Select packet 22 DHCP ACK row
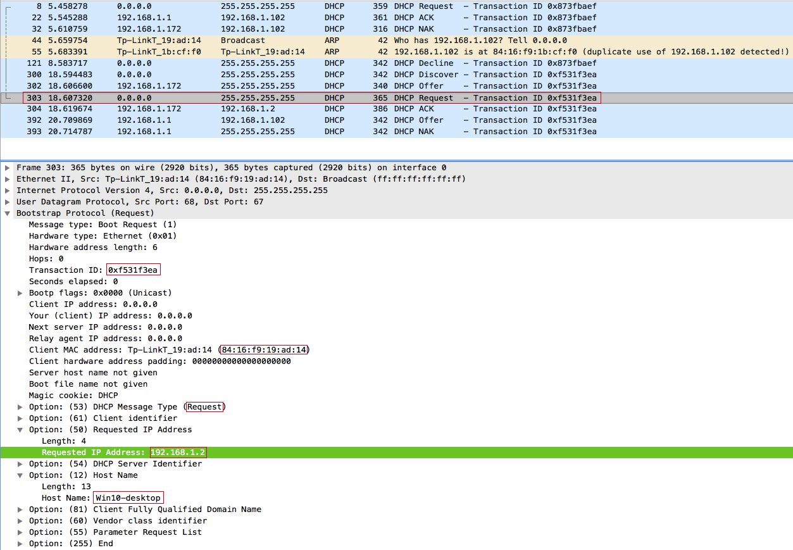The width and height of the screenshot is (793, 550). pos(396,18)
